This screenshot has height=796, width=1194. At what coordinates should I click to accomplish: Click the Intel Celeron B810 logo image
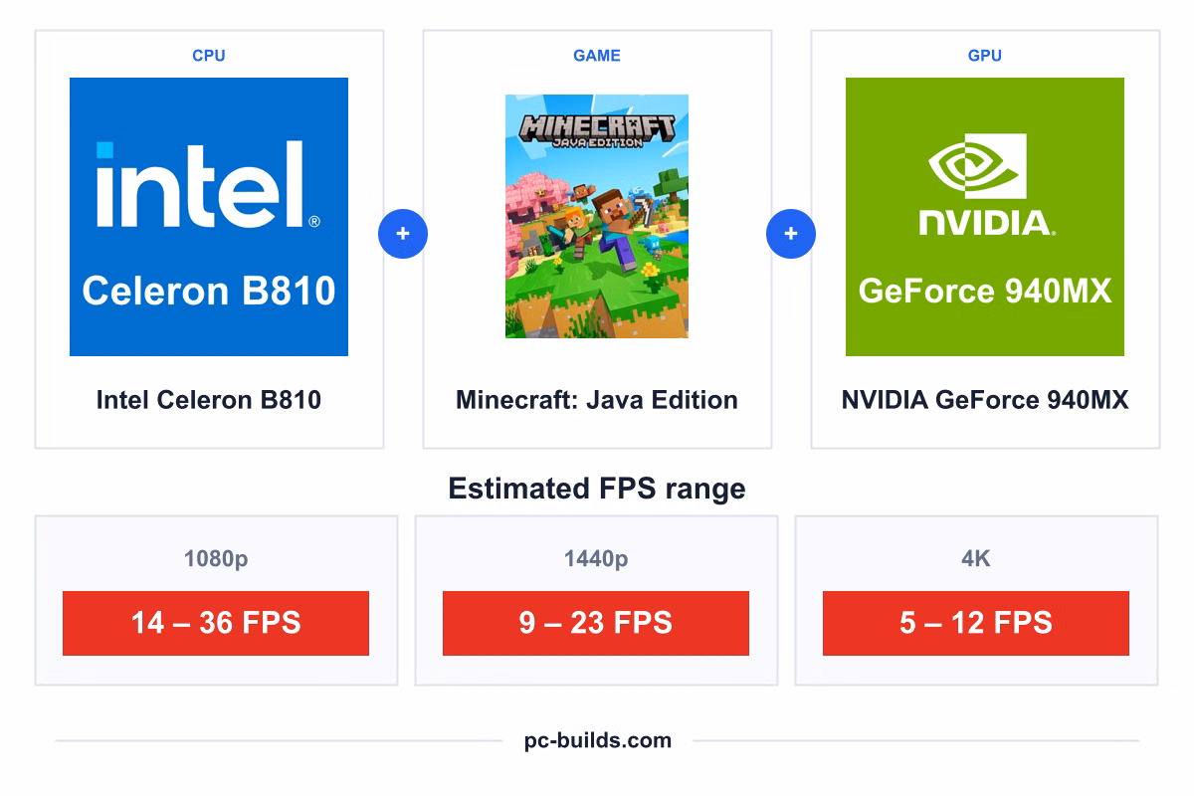(209, 217)
